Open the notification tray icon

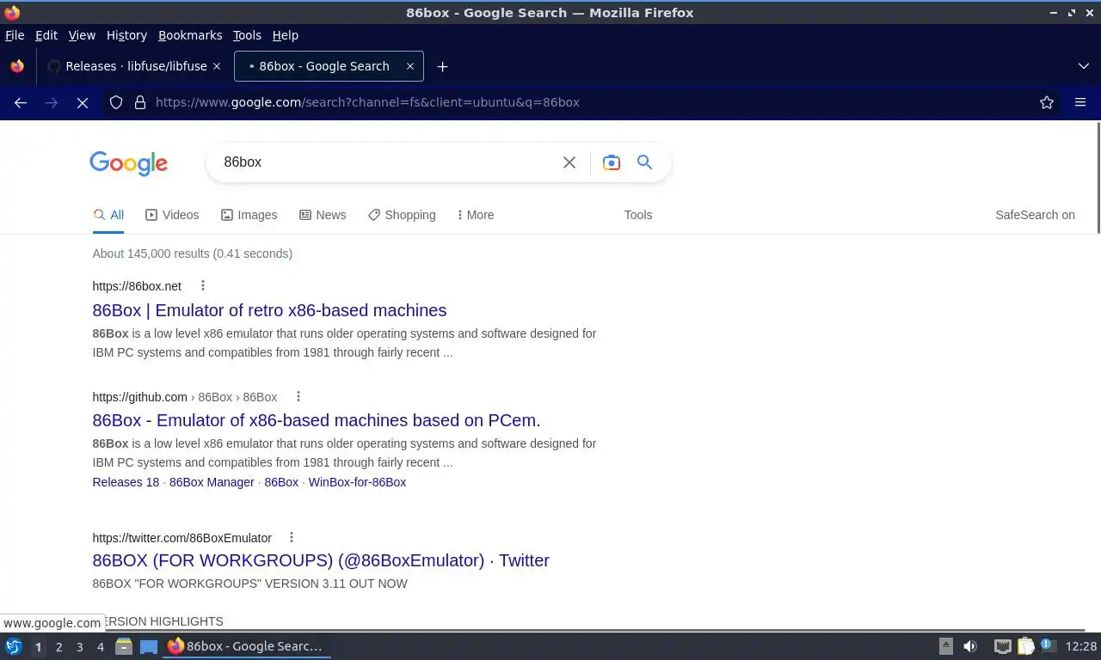click(x=1048, y=645)
